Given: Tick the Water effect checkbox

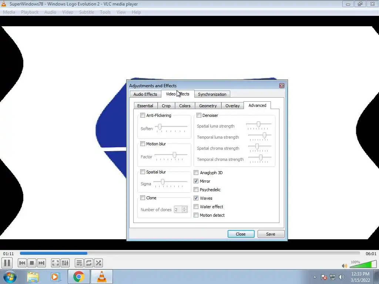Looking at the screenshot, I should [x=196, y=206].
